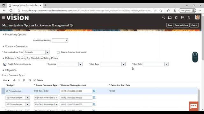Click Revenue Clearing Account field 101.10.12104.000.000.000

76,91
